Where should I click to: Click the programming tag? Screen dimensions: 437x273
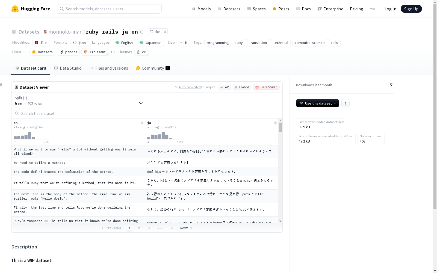click(218, 43)
